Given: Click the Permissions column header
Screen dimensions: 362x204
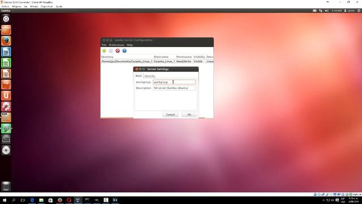Looking at the screenshot, I should tap(184, 57).
